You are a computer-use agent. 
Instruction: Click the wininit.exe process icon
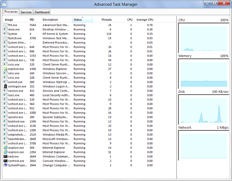[x=6, y=82]
